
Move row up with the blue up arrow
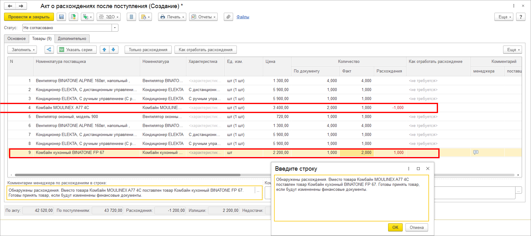point(104,50)
